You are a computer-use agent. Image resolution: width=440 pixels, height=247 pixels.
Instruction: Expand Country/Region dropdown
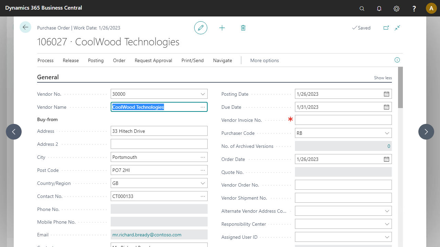pyautogui.click(x=203, y=183)
